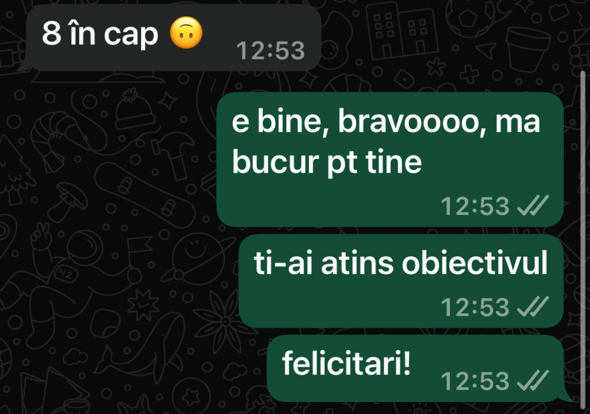Image resolution: width=590 pixels, height=414 pixels.
Task: Click the 12:53 timestamp under "bucur pt tine"
Action: click(x=475, y=206)
